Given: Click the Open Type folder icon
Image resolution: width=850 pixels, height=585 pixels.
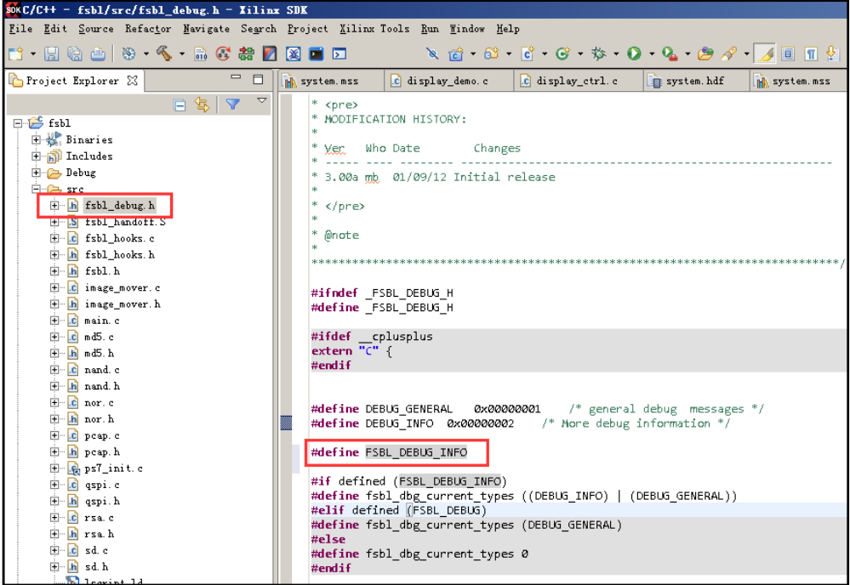Looking at the screenshot, I should coord(705,54).
